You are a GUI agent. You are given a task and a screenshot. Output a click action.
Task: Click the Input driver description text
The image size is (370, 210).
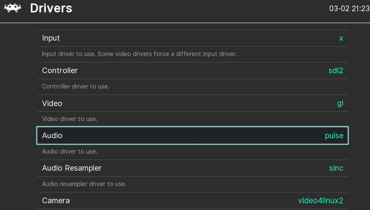[x=140, y=54]
